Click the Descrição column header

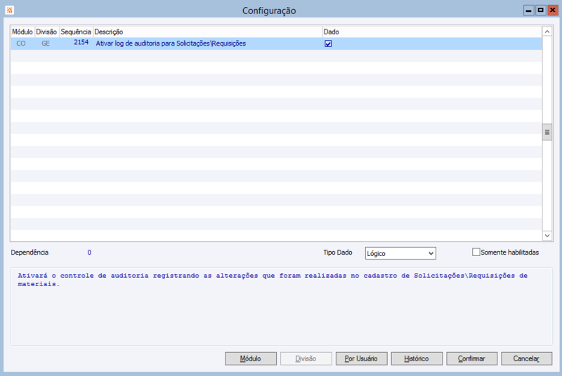pos(207,32)
